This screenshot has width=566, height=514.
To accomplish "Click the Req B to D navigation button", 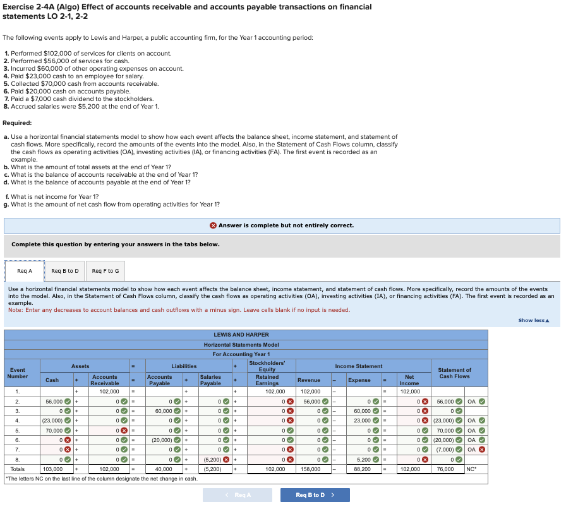I will click(x=315, y=496).
